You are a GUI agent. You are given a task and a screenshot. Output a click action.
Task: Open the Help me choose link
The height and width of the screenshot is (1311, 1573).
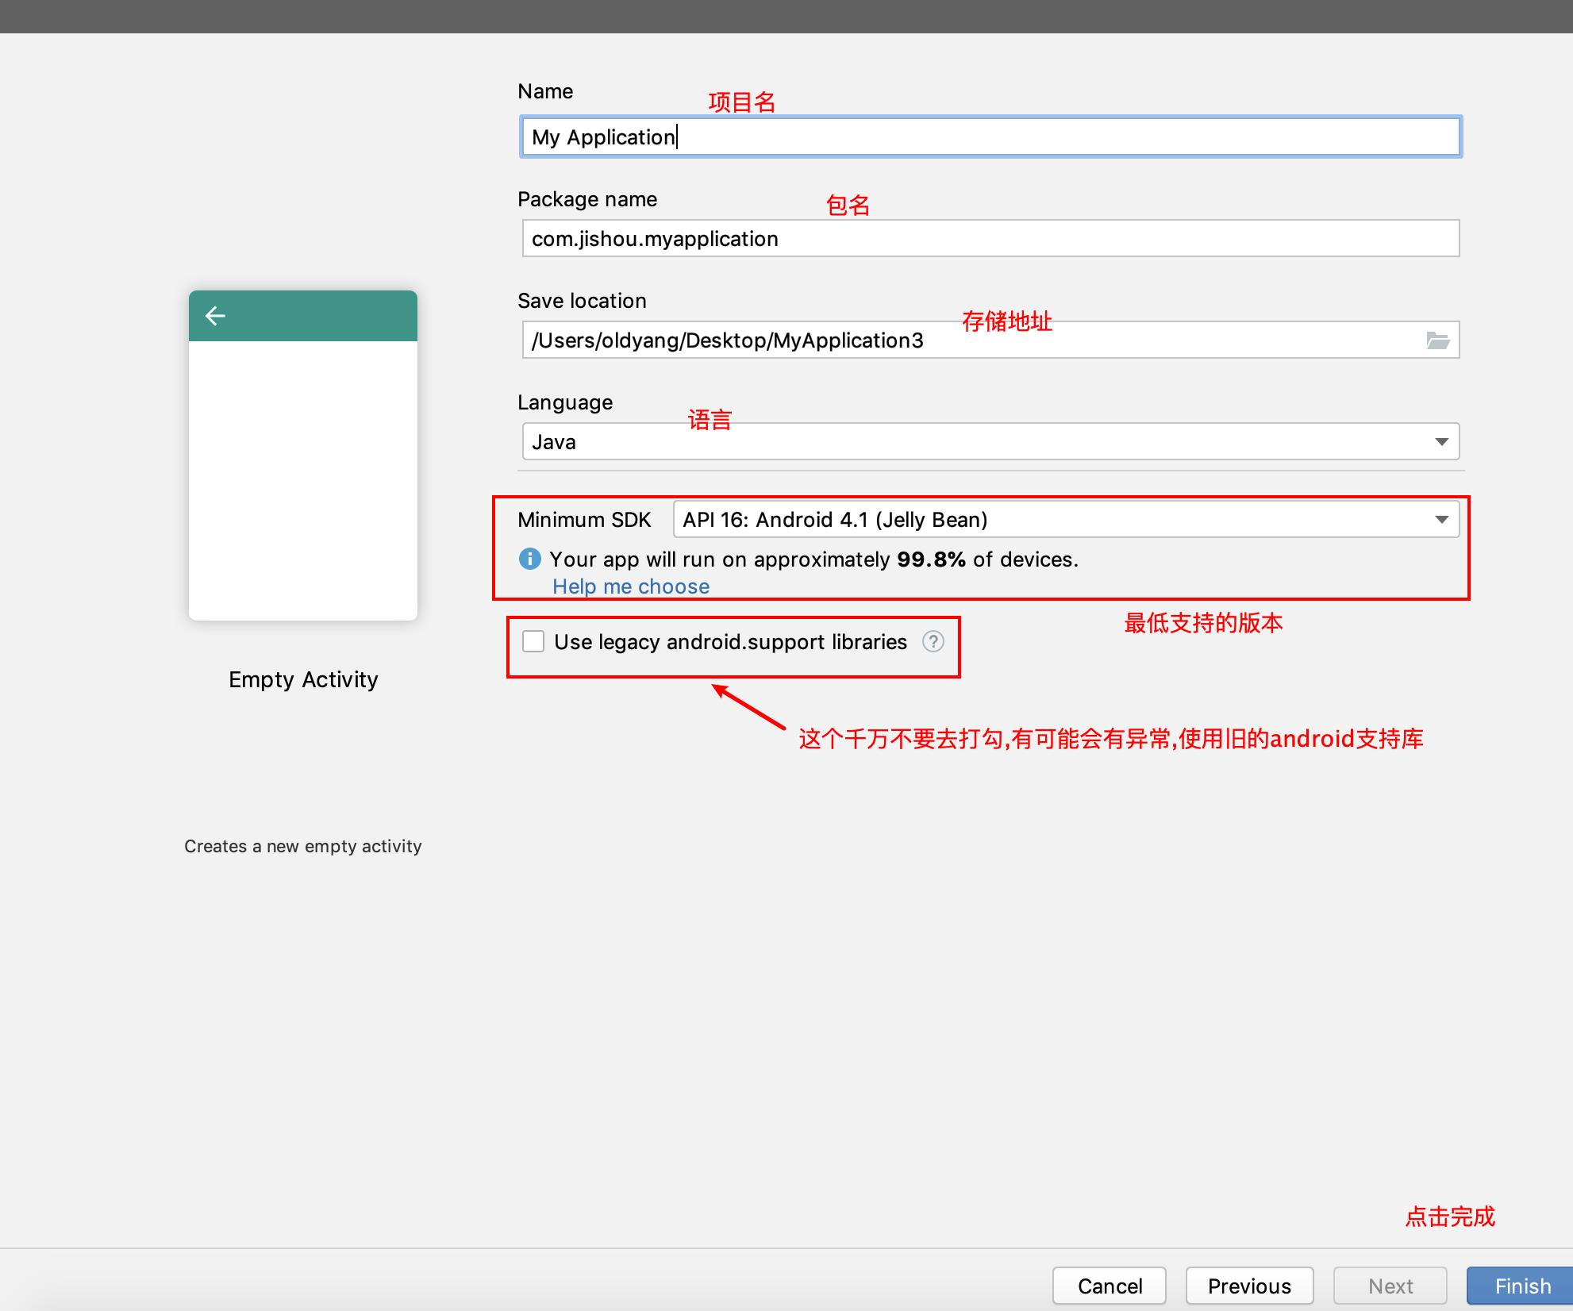point(631,586)
